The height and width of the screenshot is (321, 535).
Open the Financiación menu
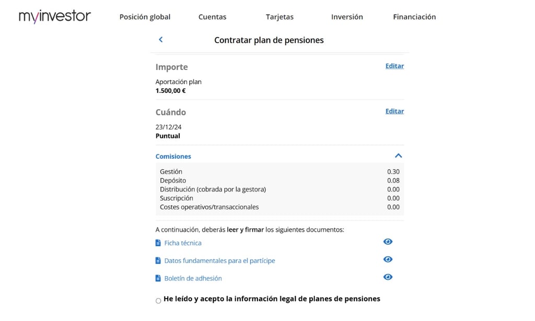click(414, 17)
